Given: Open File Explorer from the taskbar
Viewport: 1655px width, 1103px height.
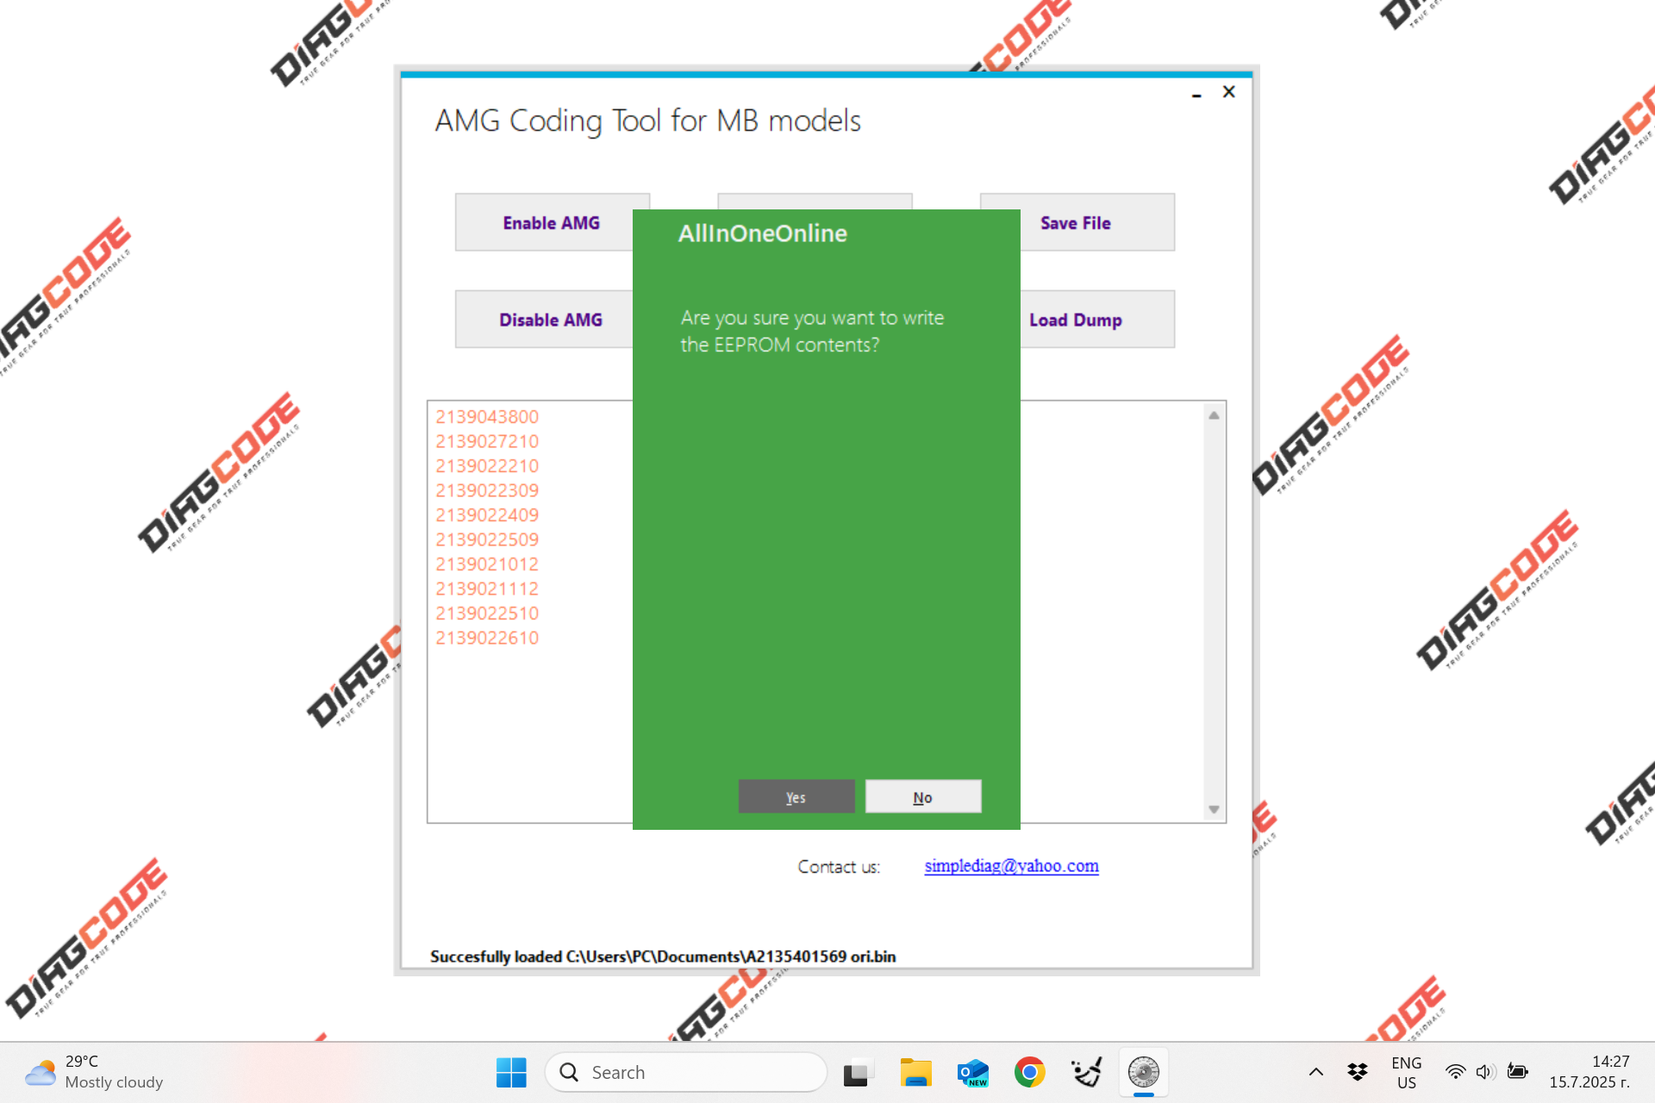Looking at the screenshot, I should tap(915, 1072).
